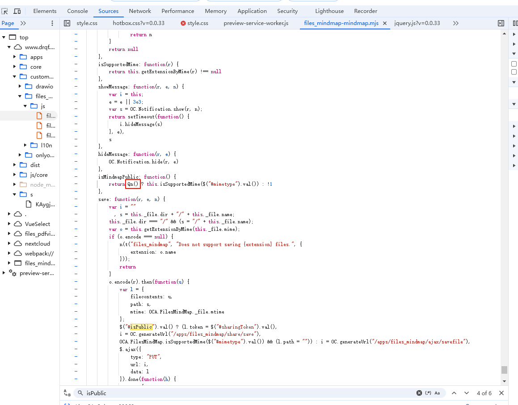This screenshot has width=518, height=405.
Task: Expand the files_pdfvi... origin
Action: pos(9,234)
